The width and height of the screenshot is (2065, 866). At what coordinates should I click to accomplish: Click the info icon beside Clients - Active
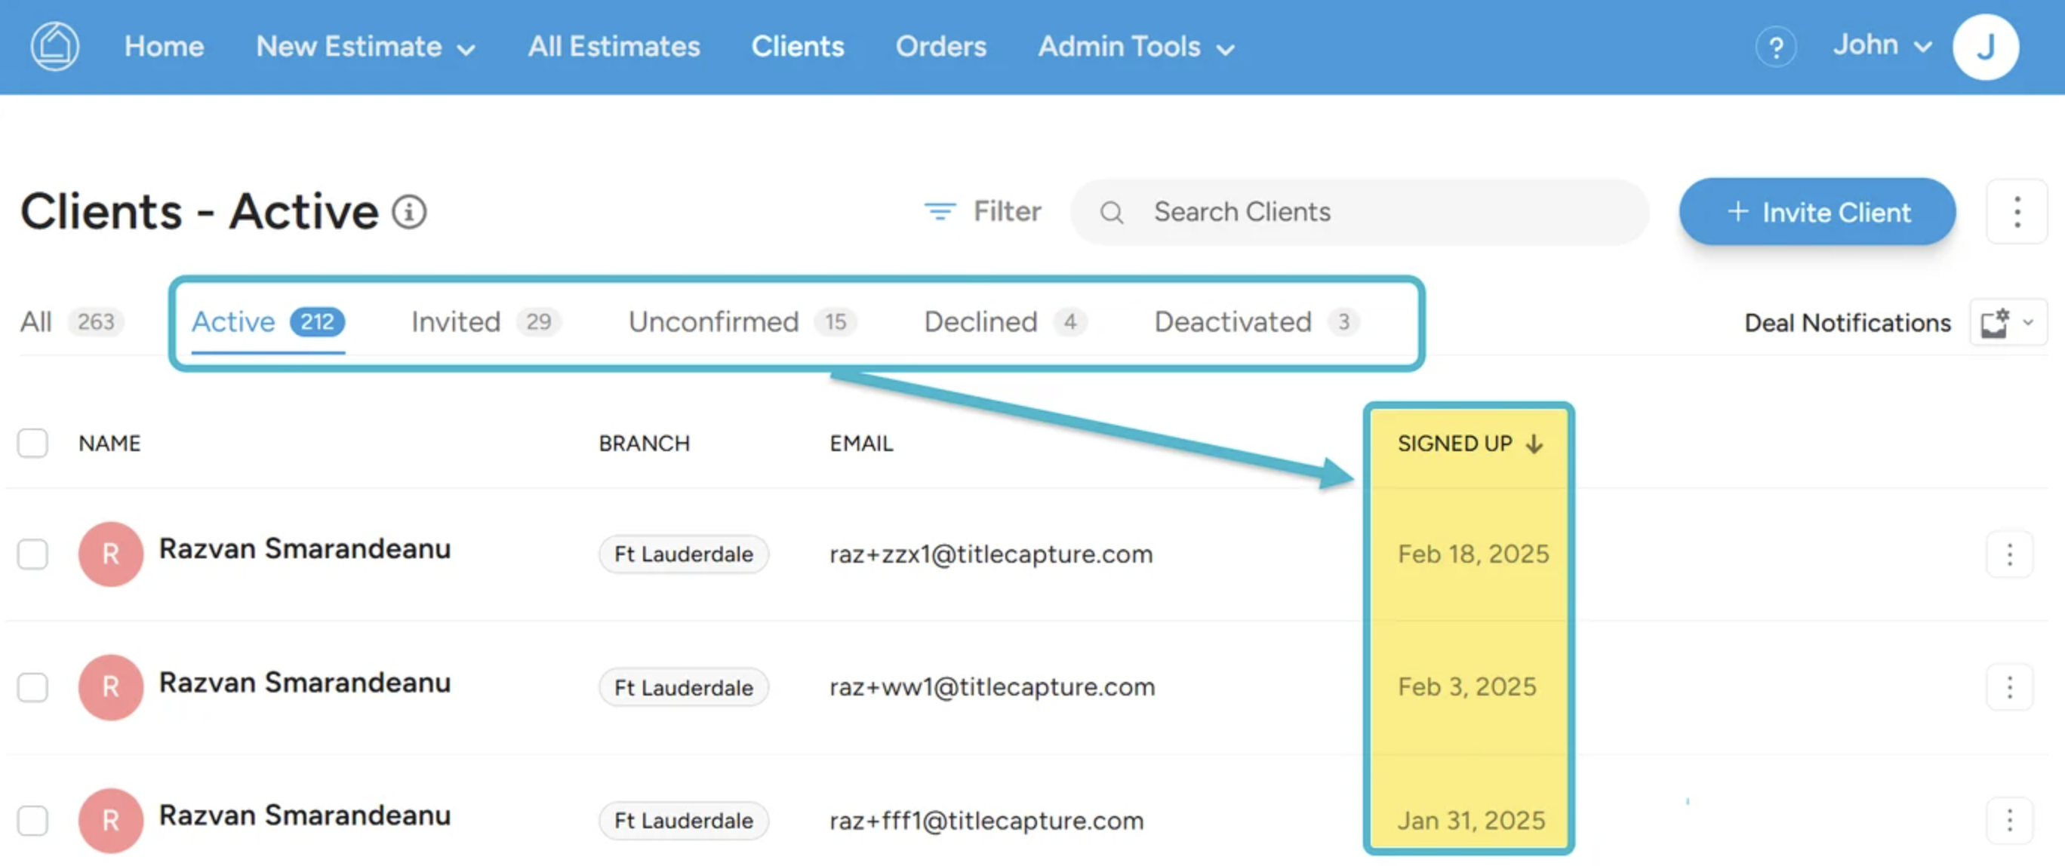(x=409, y=212)
